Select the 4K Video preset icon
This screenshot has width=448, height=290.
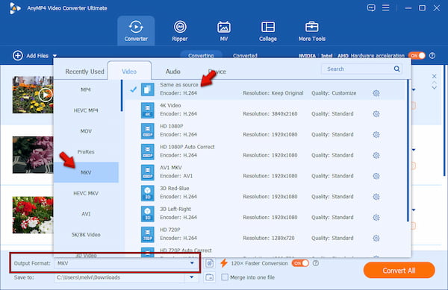point(147,110)
